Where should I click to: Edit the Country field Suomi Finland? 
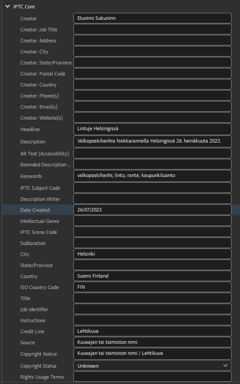click(152, 276)
